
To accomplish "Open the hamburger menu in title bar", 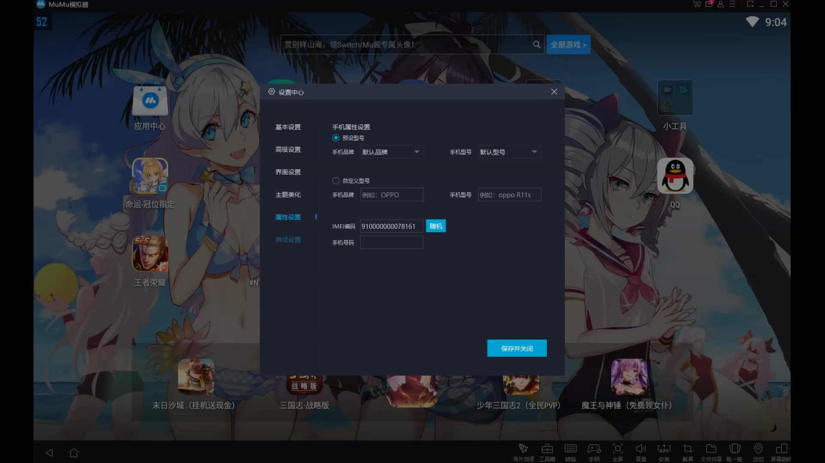I will point(732,4).
